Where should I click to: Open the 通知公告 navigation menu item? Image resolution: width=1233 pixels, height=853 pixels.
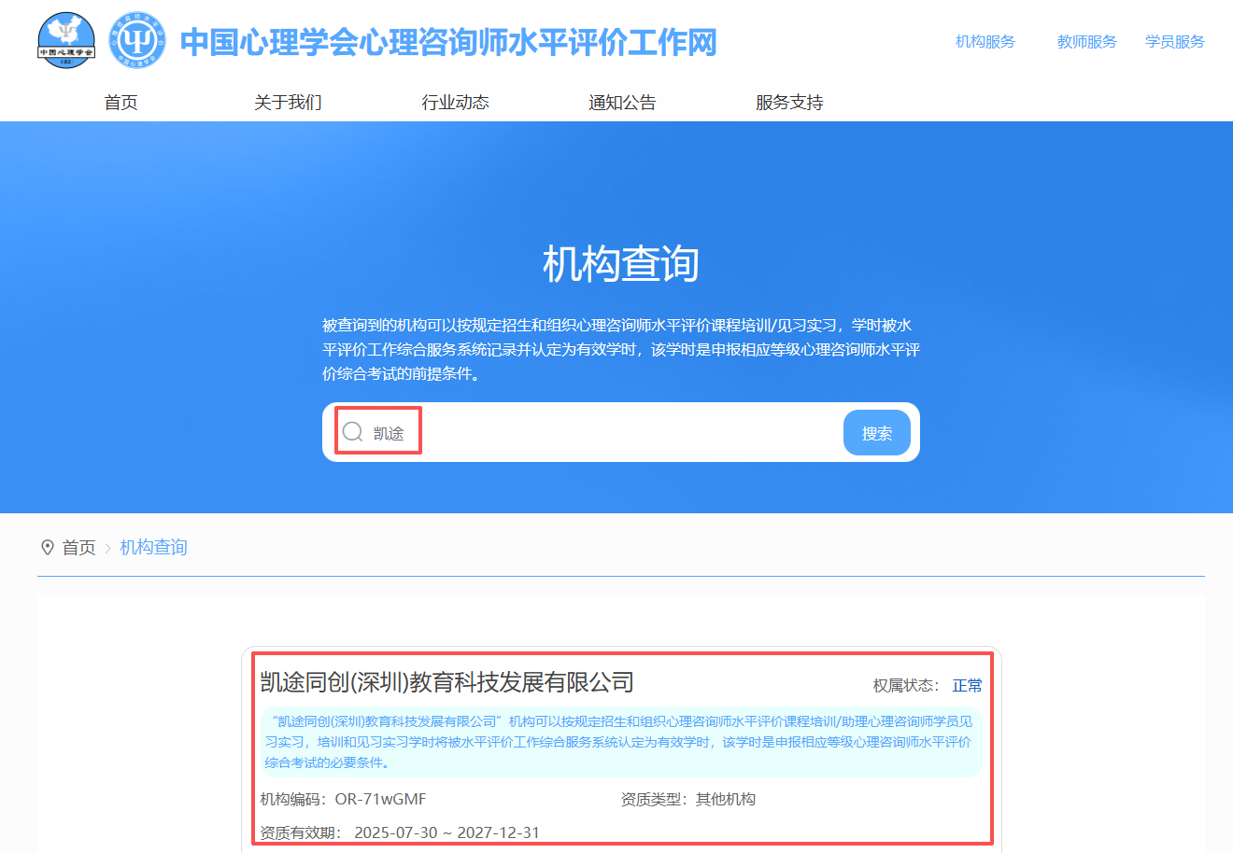622,102
